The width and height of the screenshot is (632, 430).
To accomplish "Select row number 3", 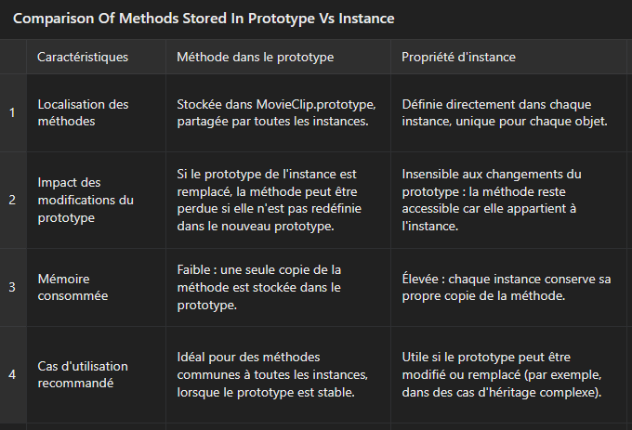I will click(x=13, y=287).
